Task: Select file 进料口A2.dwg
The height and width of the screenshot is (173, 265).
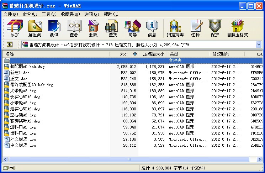Action: pyautogui.click(x=23, y=127)
